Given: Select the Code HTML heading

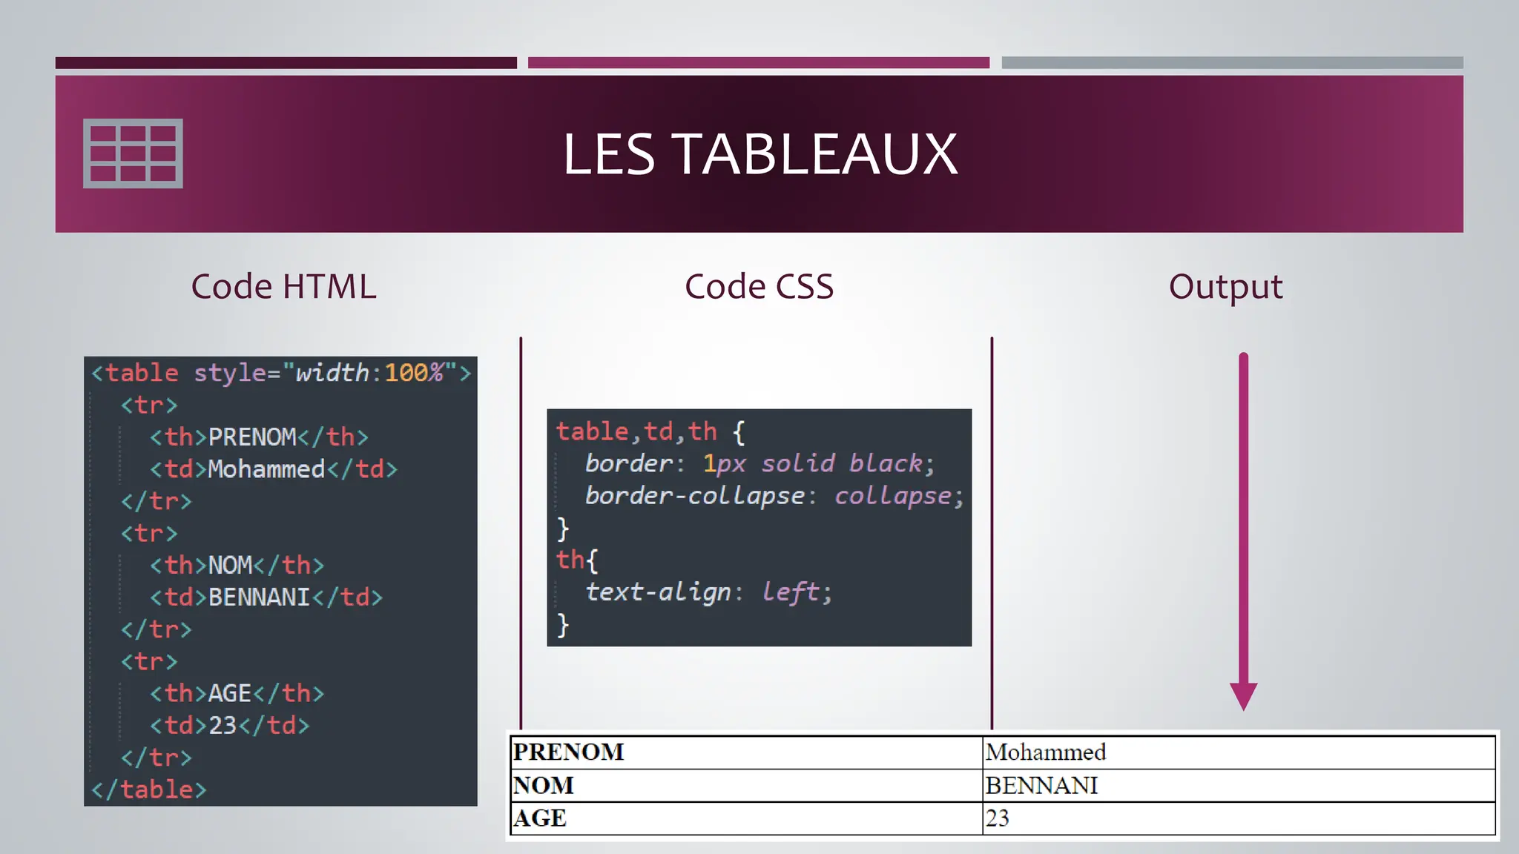Looking at the screenshot, I should click(283, 287).
